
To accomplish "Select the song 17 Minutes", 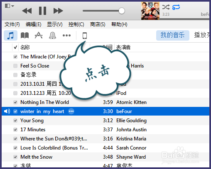I will (x=33, y=130).
